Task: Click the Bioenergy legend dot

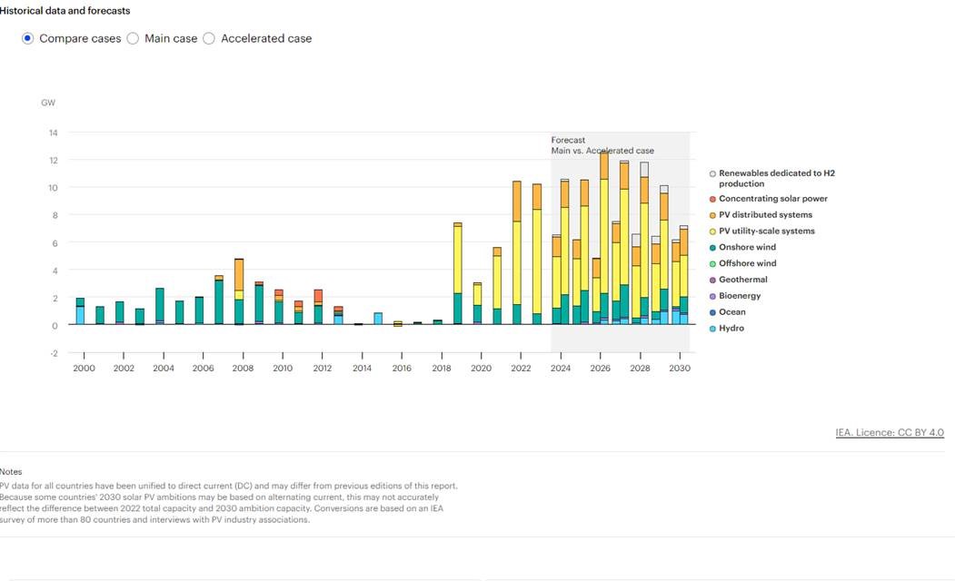Action: 712,296
